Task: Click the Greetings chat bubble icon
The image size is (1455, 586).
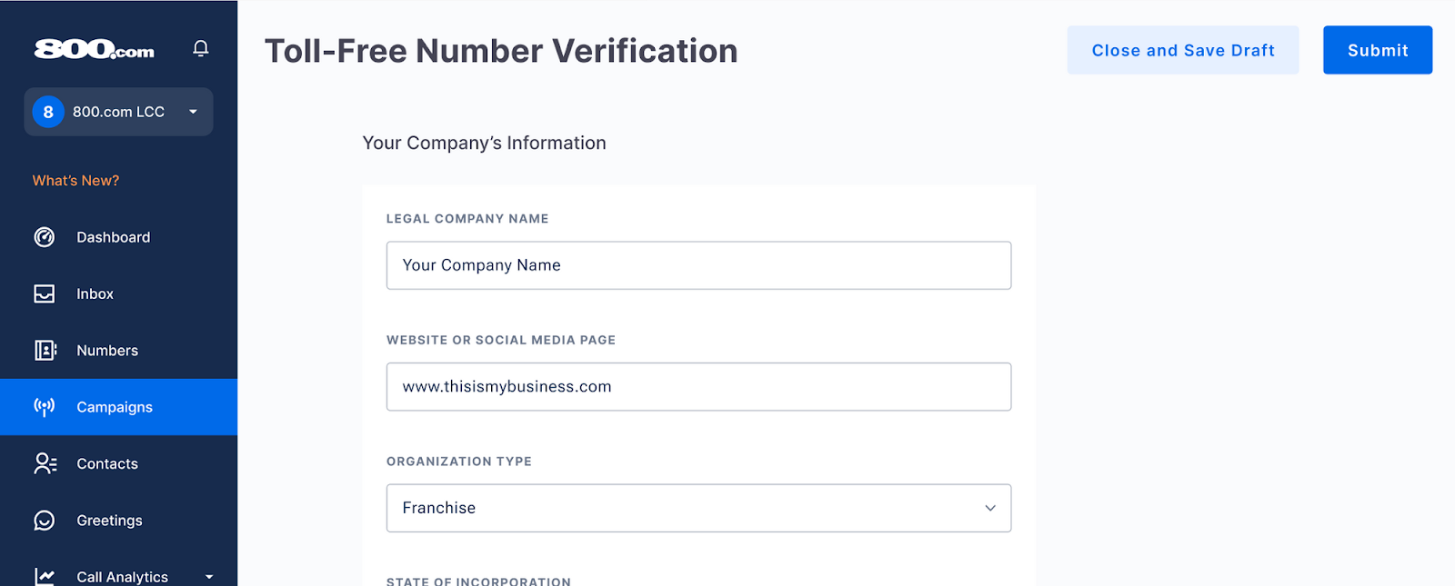Action: coord(45,521)
